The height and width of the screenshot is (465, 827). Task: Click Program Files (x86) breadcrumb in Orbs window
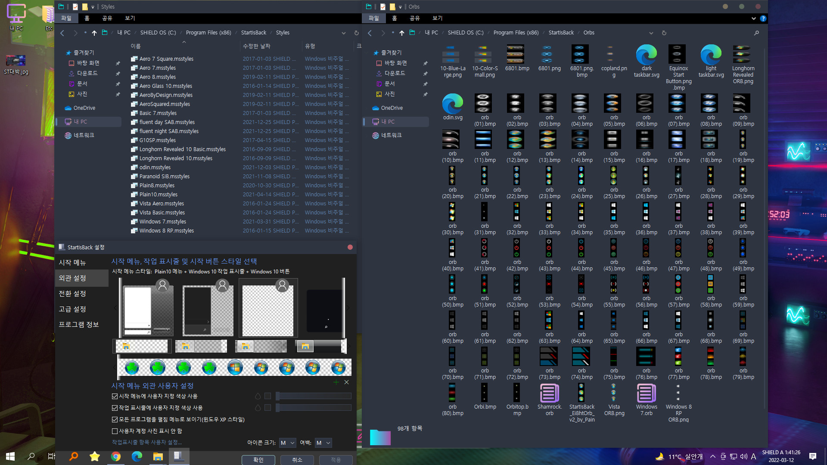[516, 33]
